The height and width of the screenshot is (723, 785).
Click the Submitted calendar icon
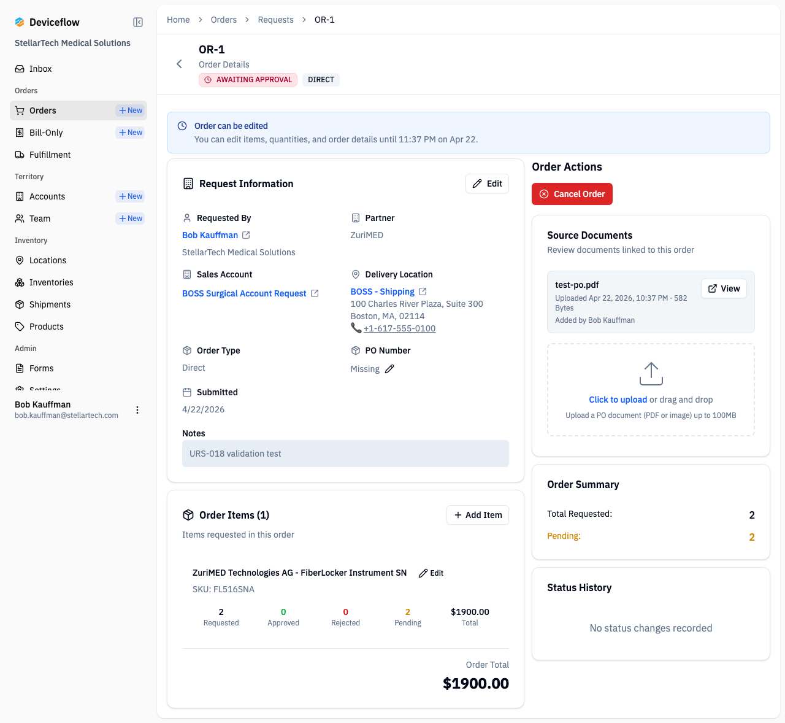tap(187, 392)
